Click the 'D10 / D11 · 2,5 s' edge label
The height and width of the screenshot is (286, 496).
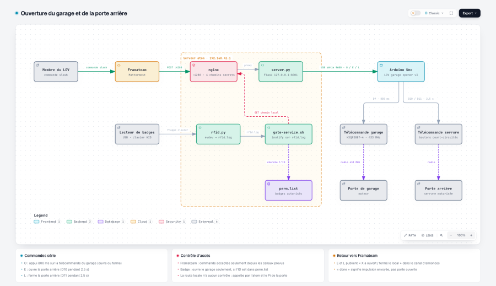click(421, 99)
